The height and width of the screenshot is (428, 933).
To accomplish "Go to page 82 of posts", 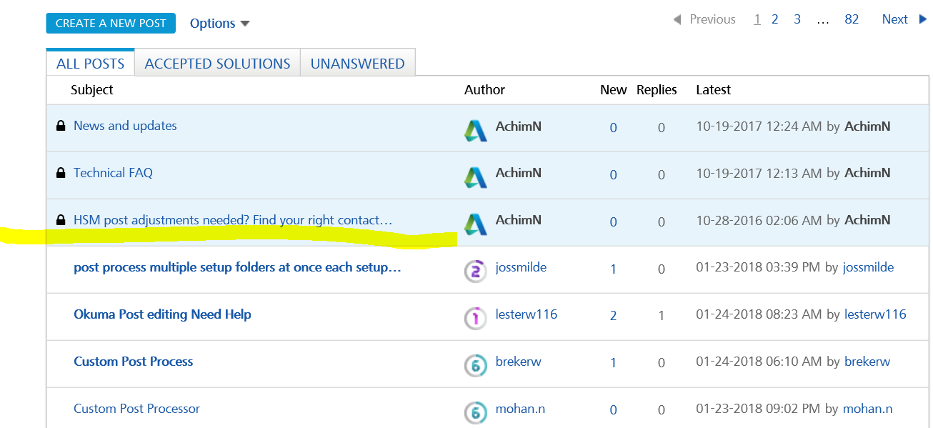I will (852, 19).
